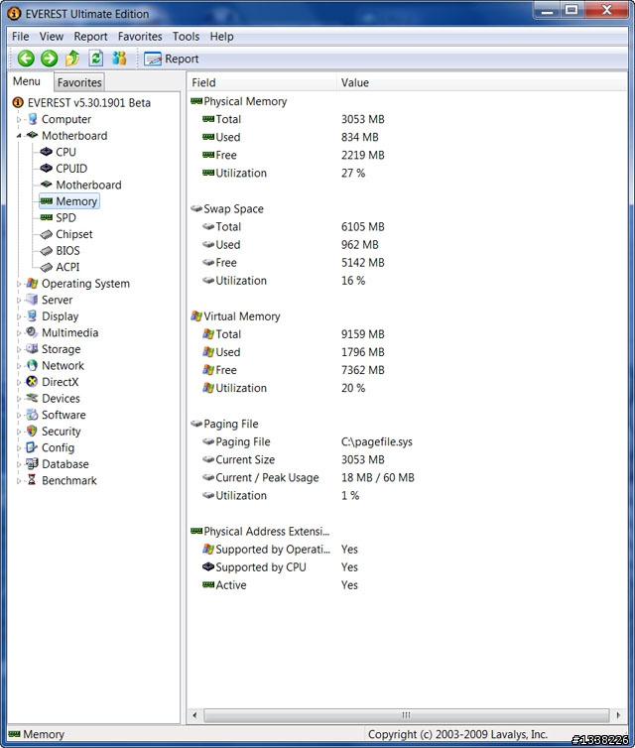Screen dimensions: 635x748
Task: Click the C:\pagefile.sys value
Action: 376,441
